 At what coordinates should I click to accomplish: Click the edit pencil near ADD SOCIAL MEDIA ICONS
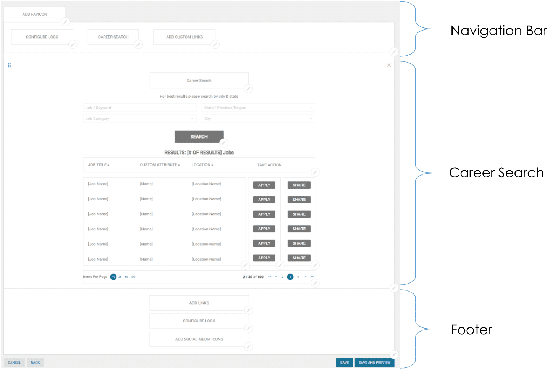point(249,346)
